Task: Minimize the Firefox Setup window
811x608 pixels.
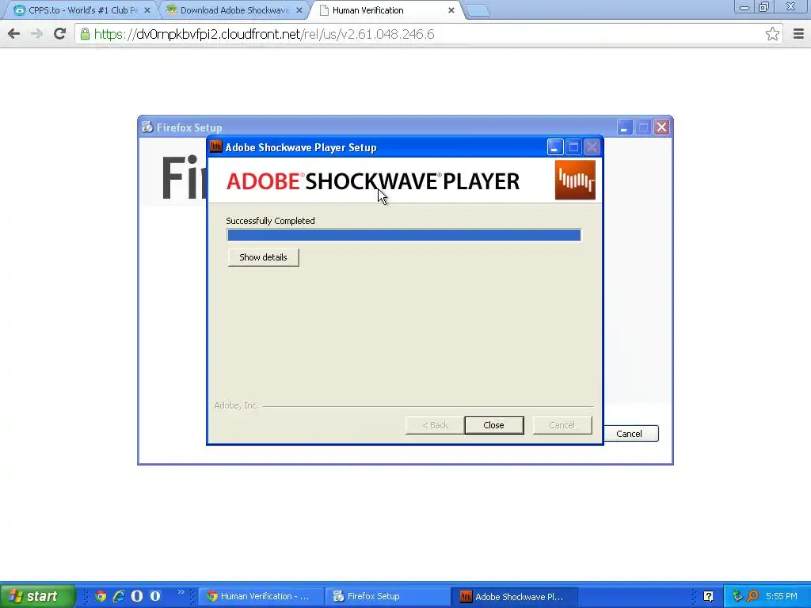Action: pos(624,127)
